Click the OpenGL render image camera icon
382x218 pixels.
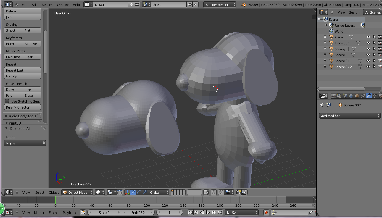coord(238,192)
